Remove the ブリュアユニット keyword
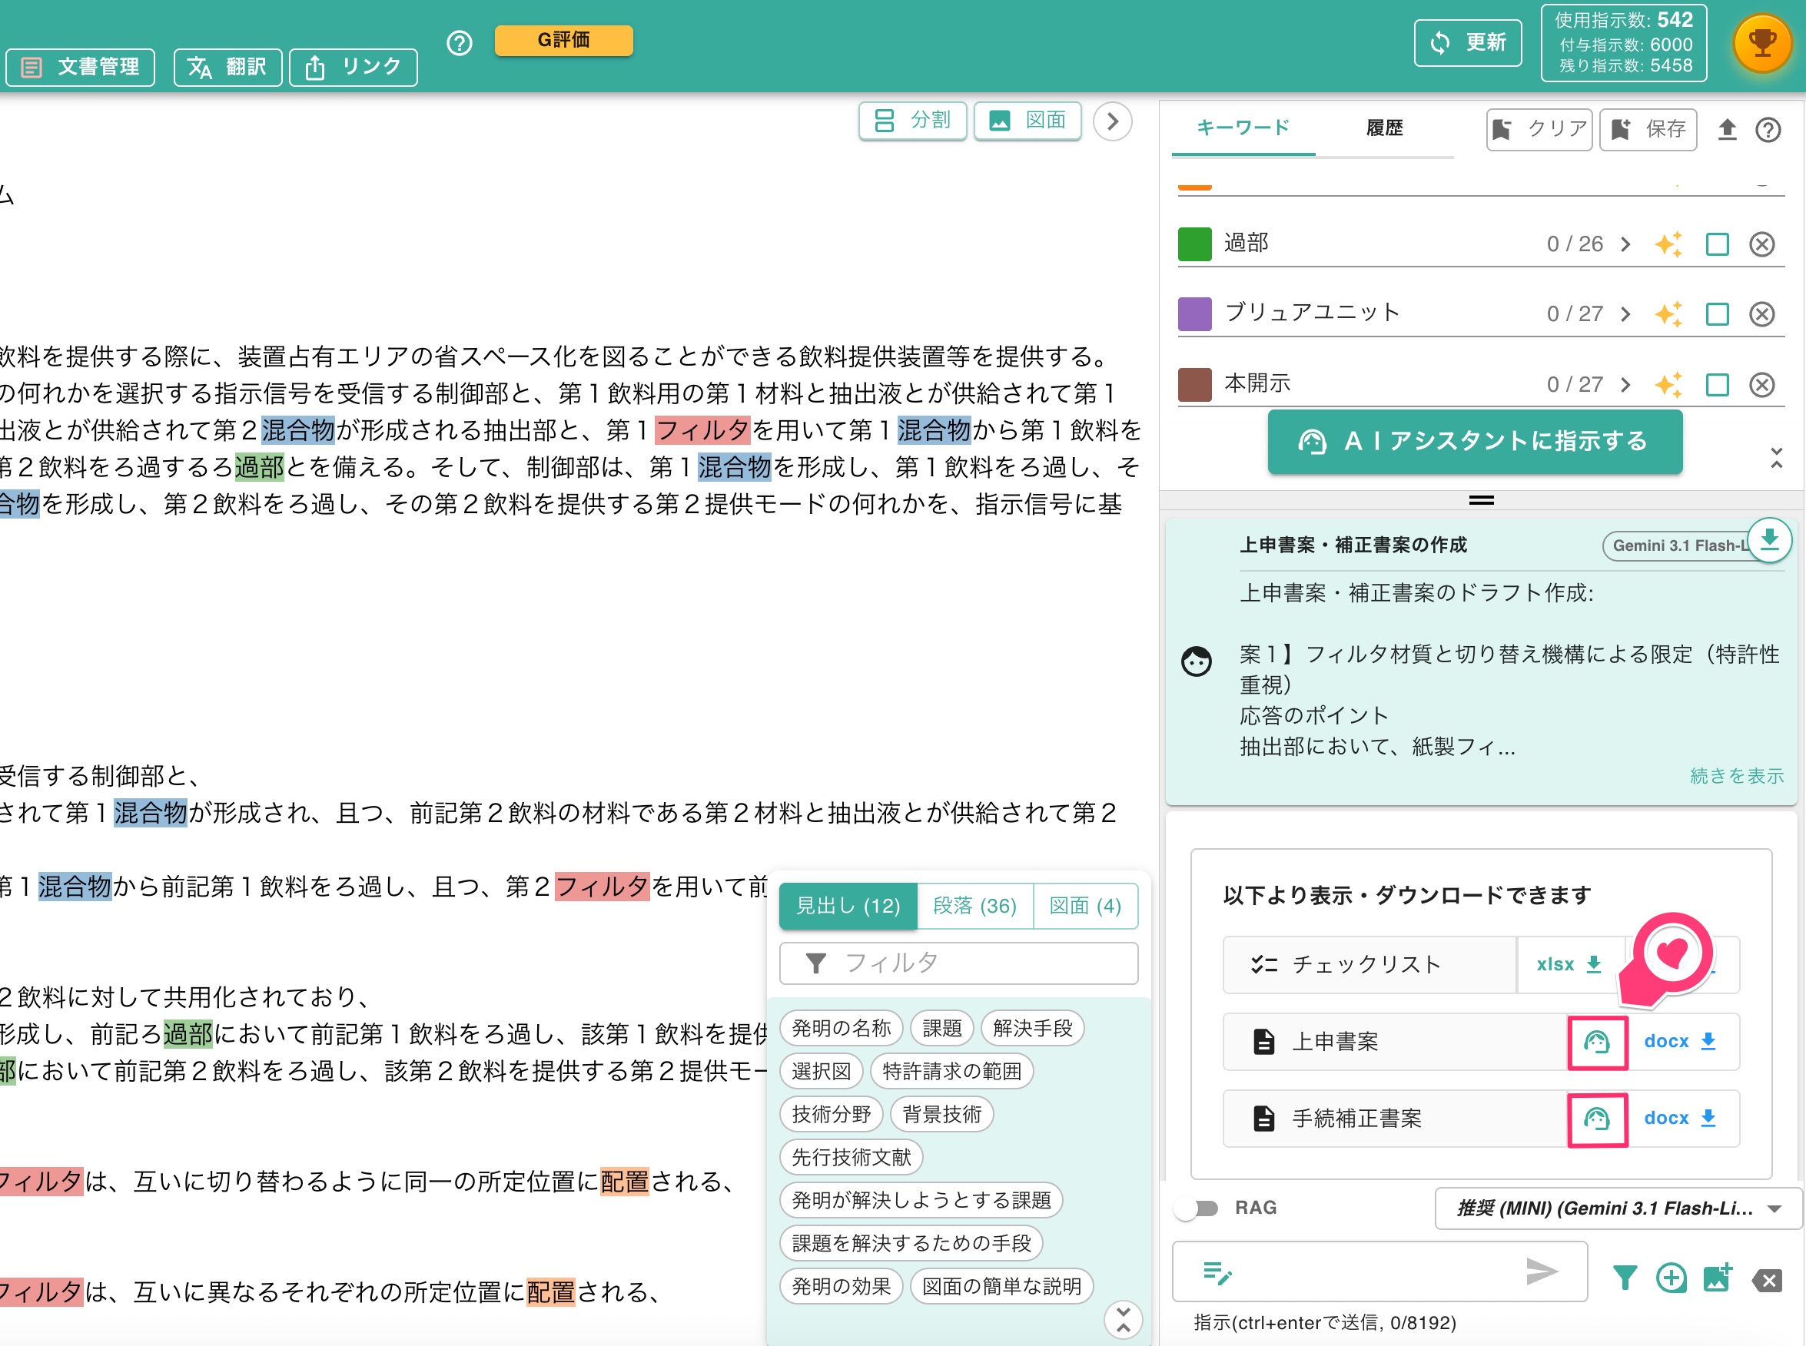Image resolution: width=1806 pixels, height=1346 pixels. [1762, 314]
